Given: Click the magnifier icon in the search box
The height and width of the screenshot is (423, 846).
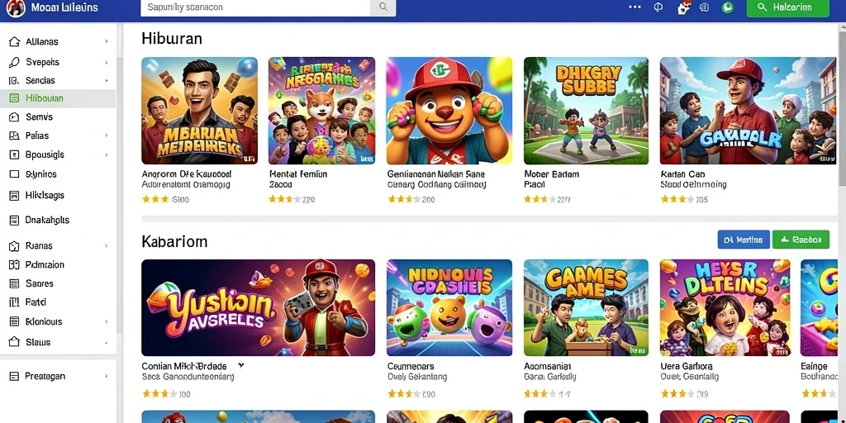Looking at the screenshot, I should (x=383, y=7).
